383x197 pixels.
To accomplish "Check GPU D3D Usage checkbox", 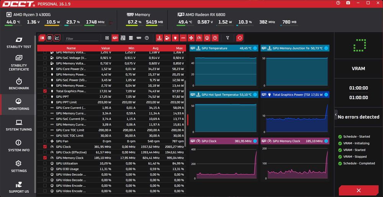I will coord(45,169).
